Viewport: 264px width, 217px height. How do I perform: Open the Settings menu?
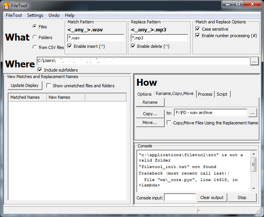[x=35, y=15]
